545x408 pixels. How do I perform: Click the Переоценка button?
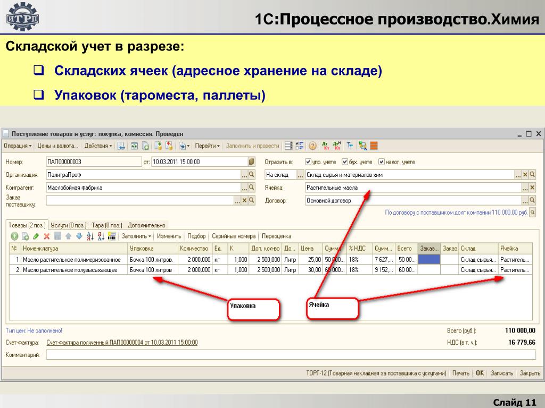(x=277, y=236)
